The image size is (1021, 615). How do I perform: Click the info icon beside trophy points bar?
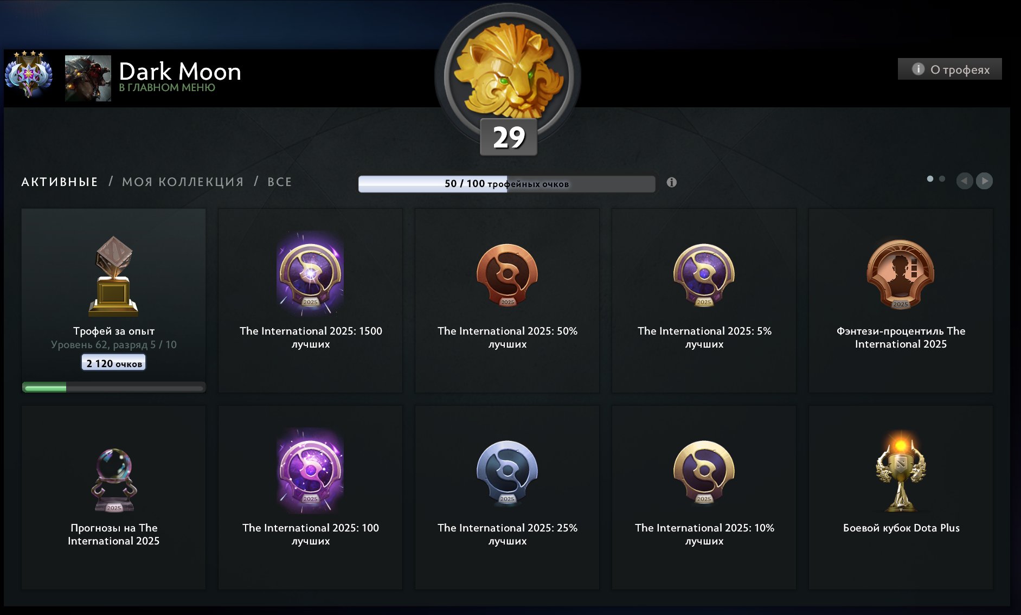(x=671, y=182)
